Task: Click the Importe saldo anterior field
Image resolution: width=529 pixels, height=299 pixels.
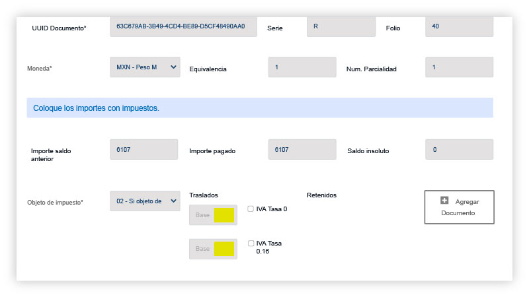Action: (x=143, y=149)
